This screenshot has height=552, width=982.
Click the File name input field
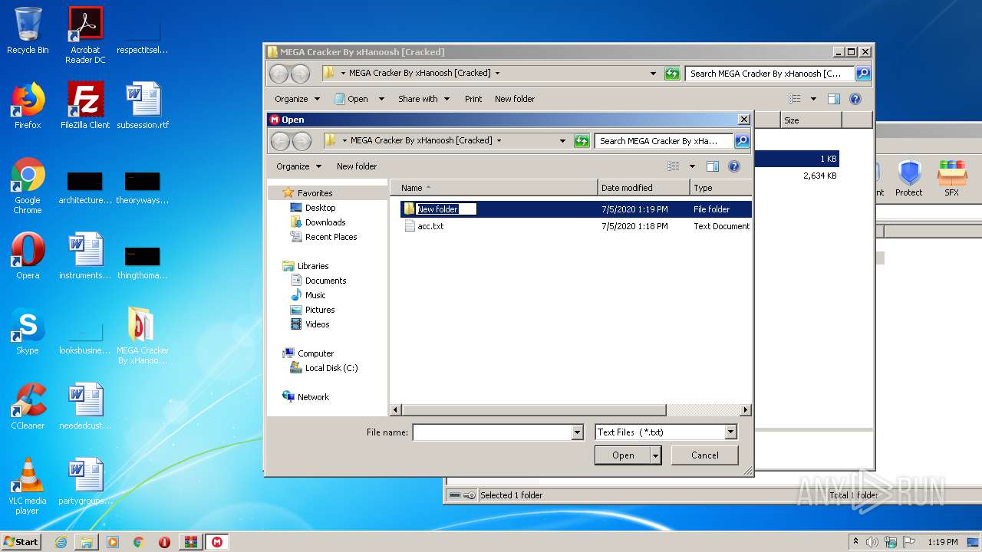(x=493, y=432)
